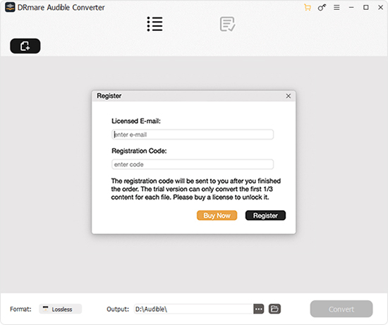Browse output path with the ellipsis button
The width and height of the screenshot is (388, 325).
[x=259, y=309]
